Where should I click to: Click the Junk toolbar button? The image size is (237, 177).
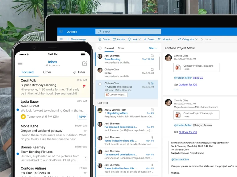133,39
